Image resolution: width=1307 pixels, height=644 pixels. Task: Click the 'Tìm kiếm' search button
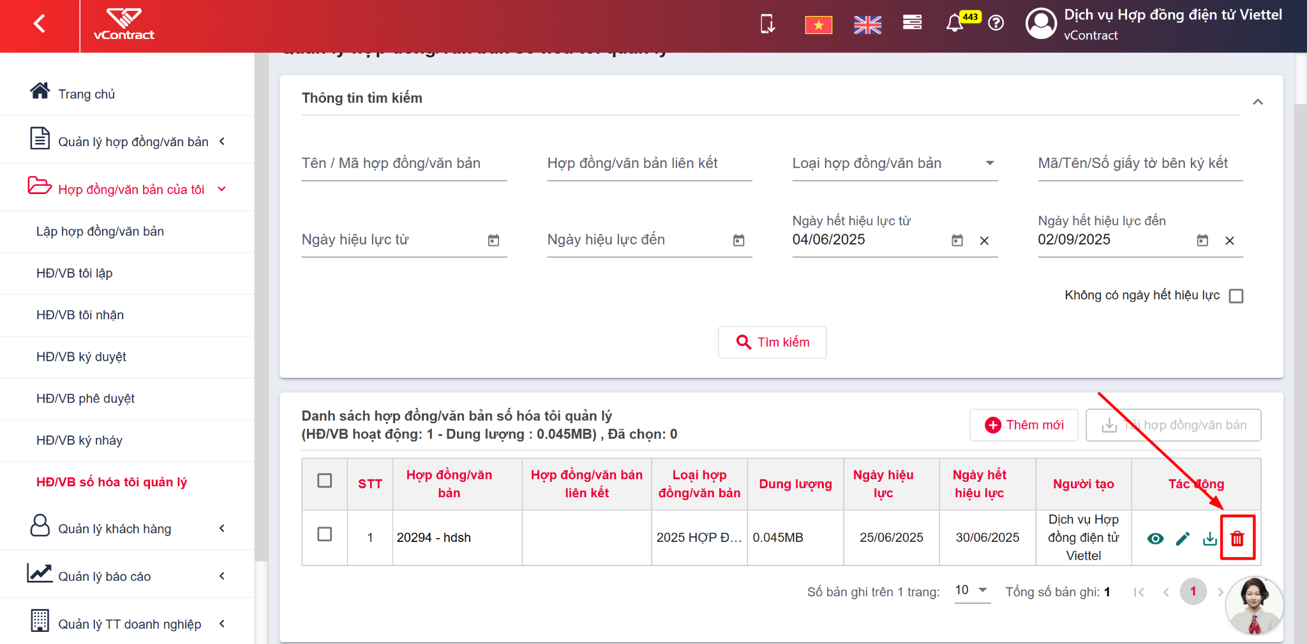click(x=772, y=342)
